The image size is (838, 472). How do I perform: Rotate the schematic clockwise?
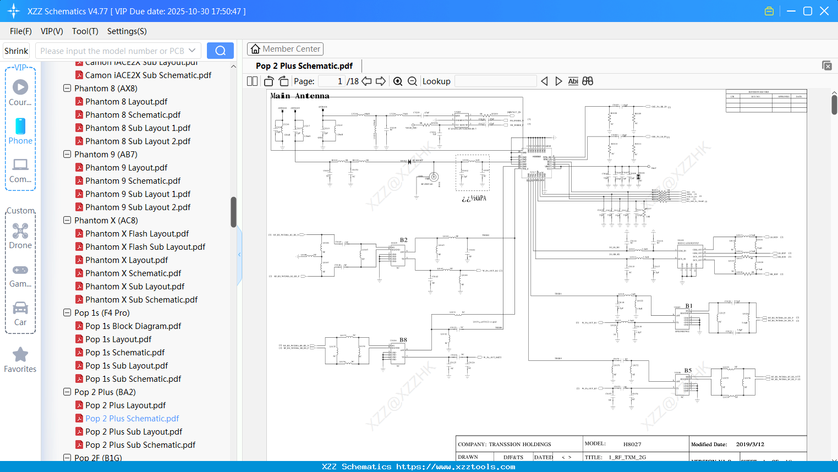pyautogui.click(x=283, y=81)
